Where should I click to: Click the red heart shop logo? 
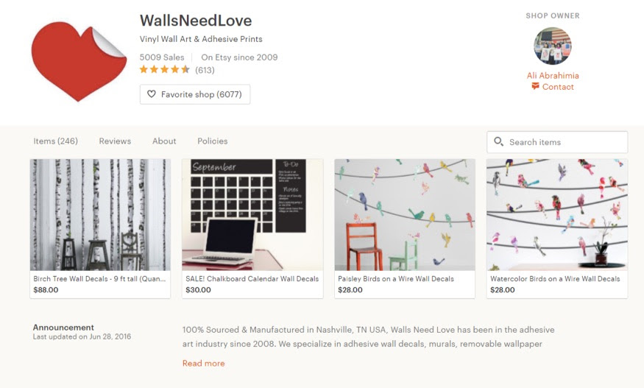pyautogui.click(x=79, y=61)
